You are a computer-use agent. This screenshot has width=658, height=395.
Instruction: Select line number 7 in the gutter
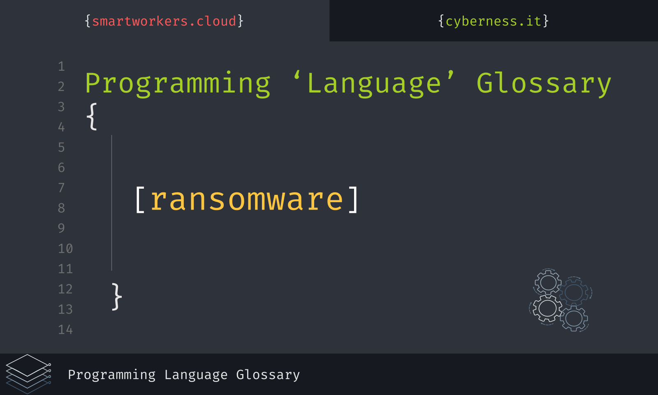coord(61,188)
